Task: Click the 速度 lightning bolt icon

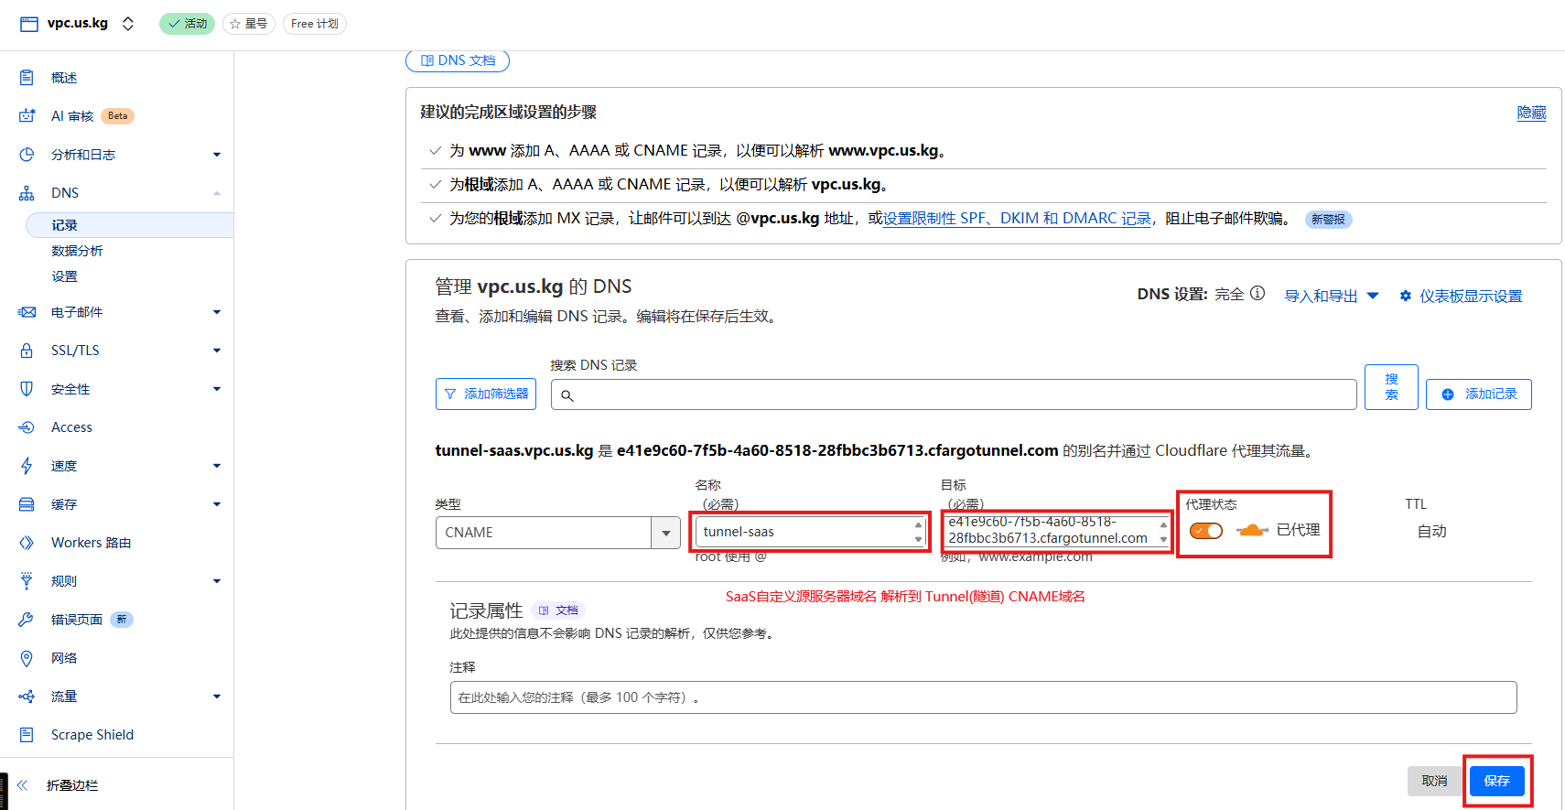Action: coord(27,466)
